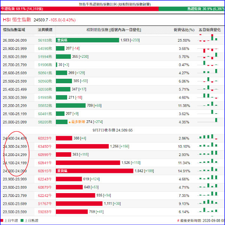Screen dimensions: 225x225
Task: Click the 10.10% share value
Action: point(184,147)
